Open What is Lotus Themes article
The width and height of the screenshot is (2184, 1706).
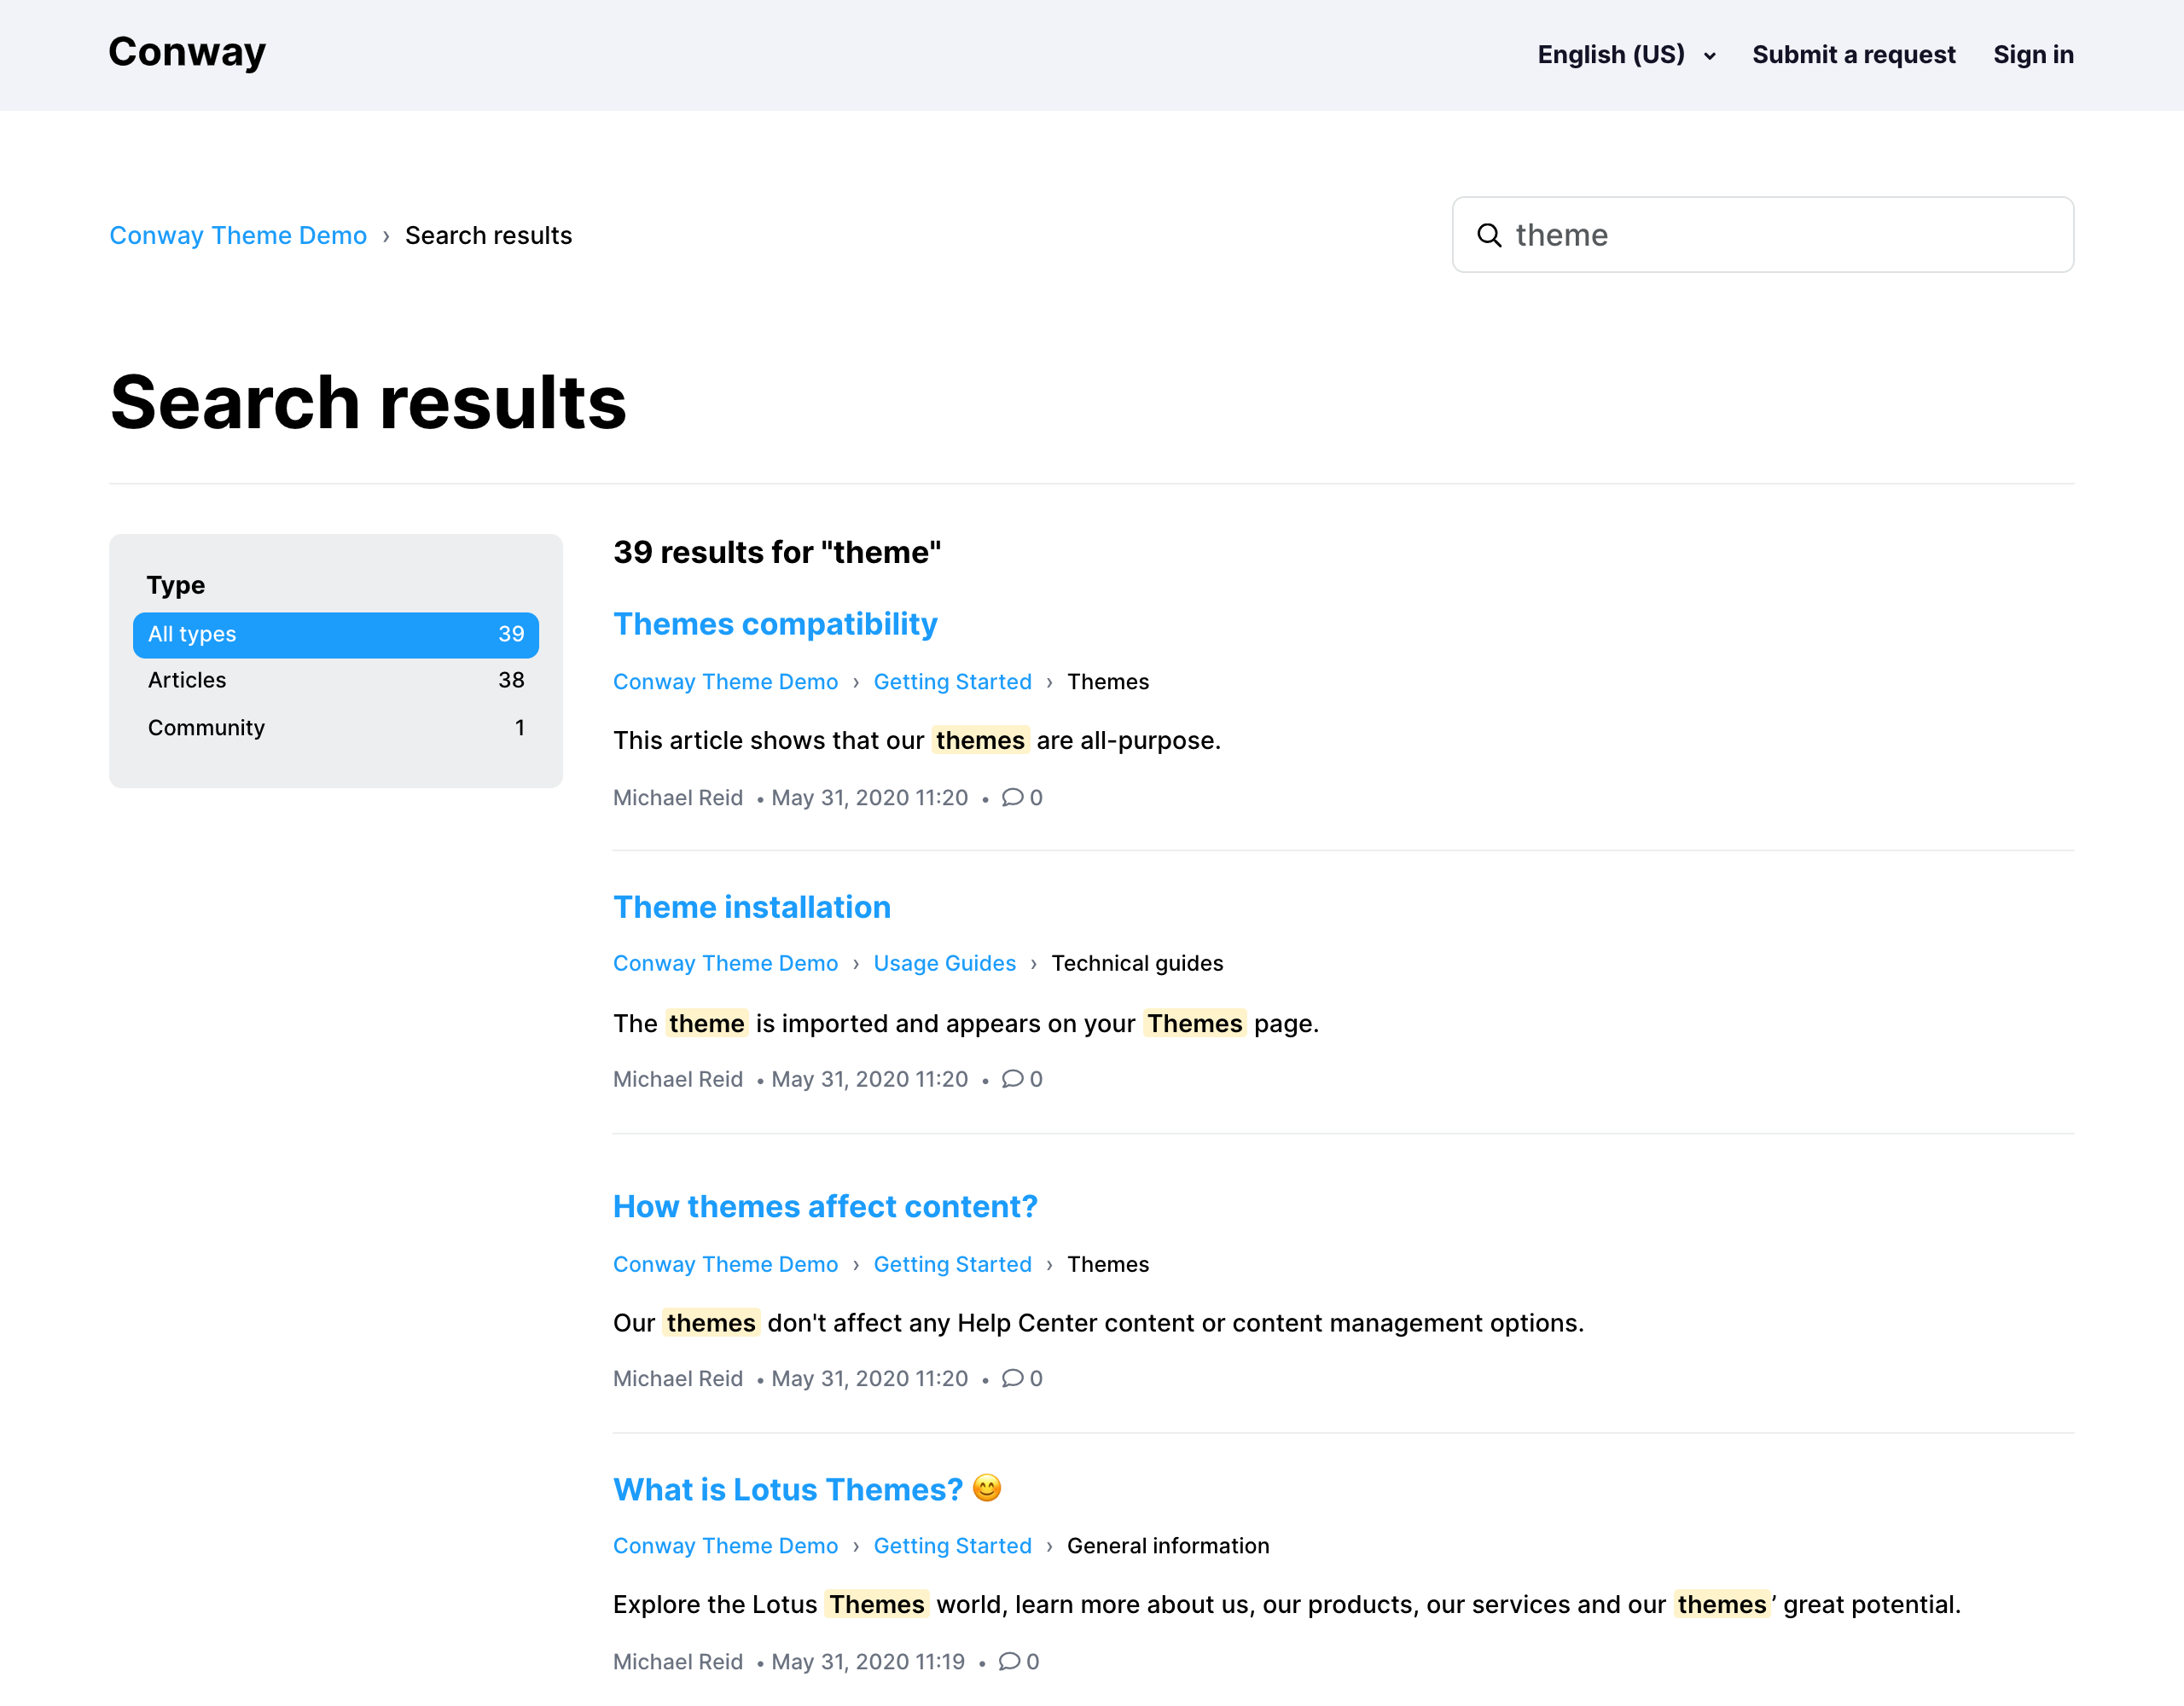point(788,1489)
